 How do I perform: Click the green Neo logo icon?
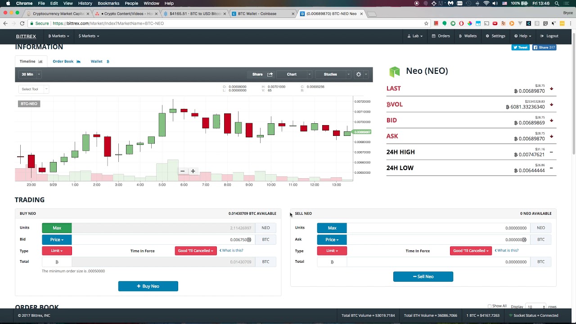395,71
